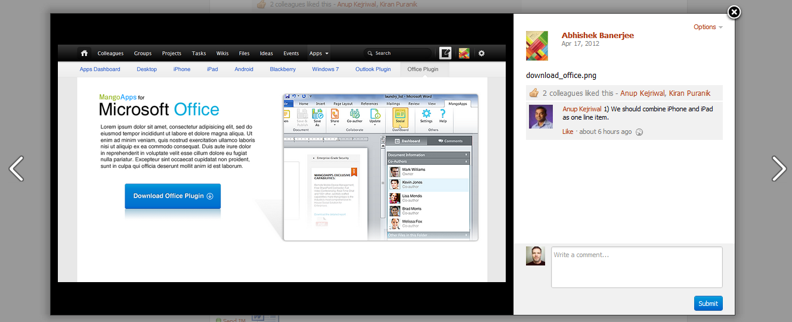Click the download_office.png file name
The height and width of the screenshot is (322, 792).
561,76
